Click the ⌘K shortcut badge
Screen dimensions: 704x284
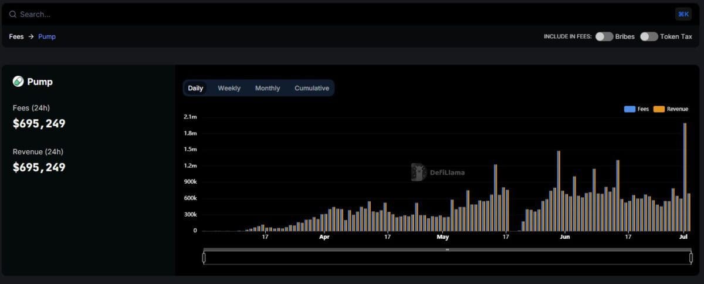[x=683, y=14]
